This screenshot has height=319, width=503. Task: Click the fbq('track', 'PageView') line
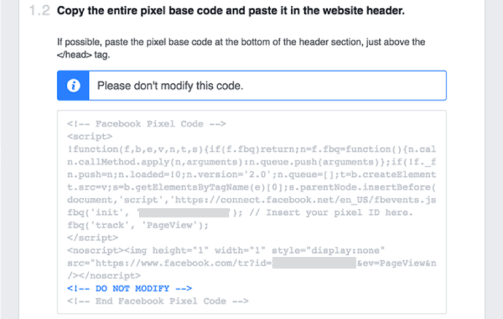pos(138,225)
